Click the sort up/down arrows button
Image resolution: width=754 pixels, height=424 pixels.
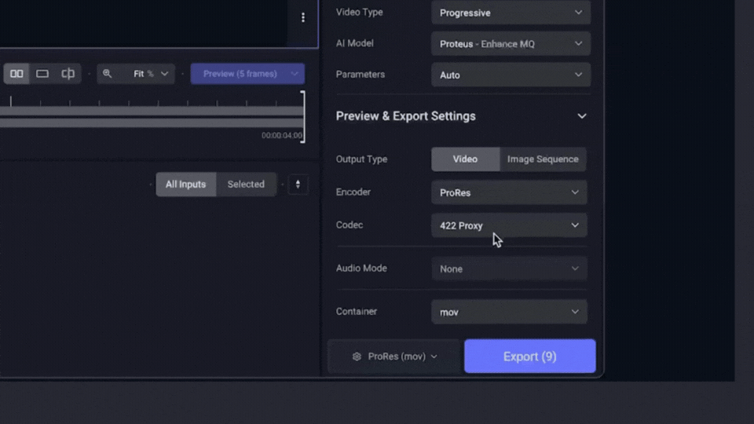[298, 184]
